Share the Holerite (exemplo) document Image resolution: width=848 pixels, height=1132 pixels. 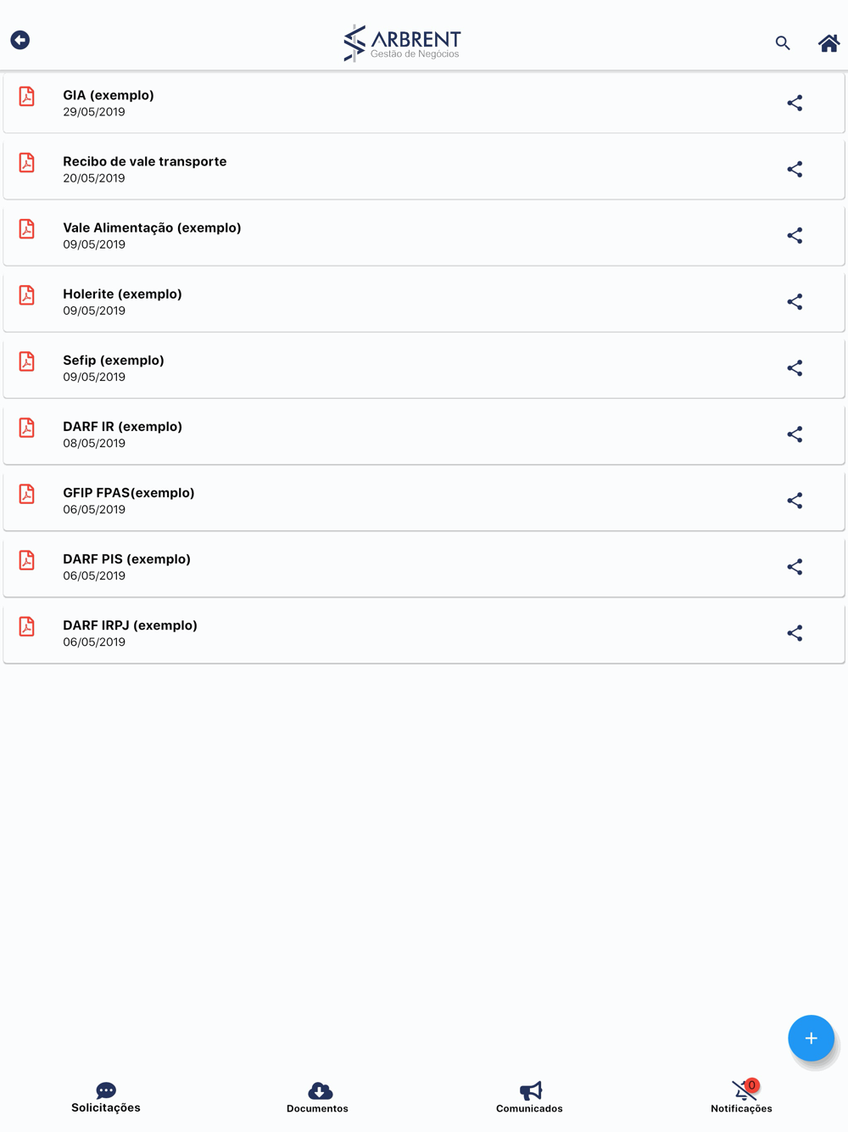[795, 302]
